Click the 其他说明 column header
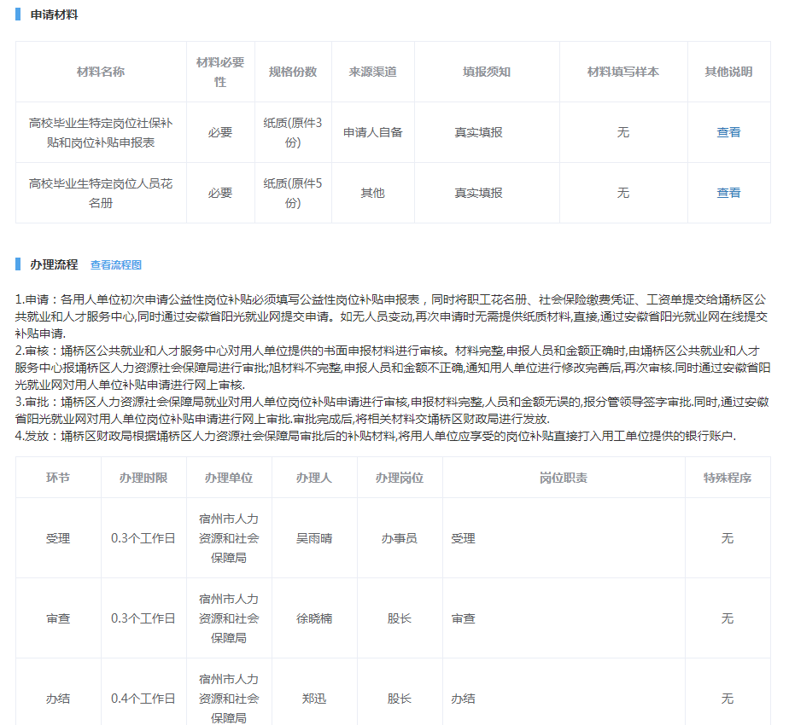This screenshot has width=789, height=725. (x=728, y=72)
